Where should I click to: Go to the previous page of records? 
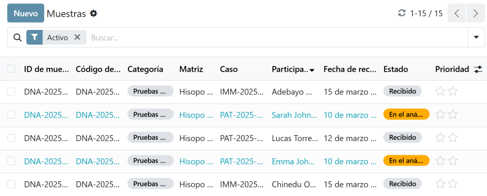click(x=457, y=13)
